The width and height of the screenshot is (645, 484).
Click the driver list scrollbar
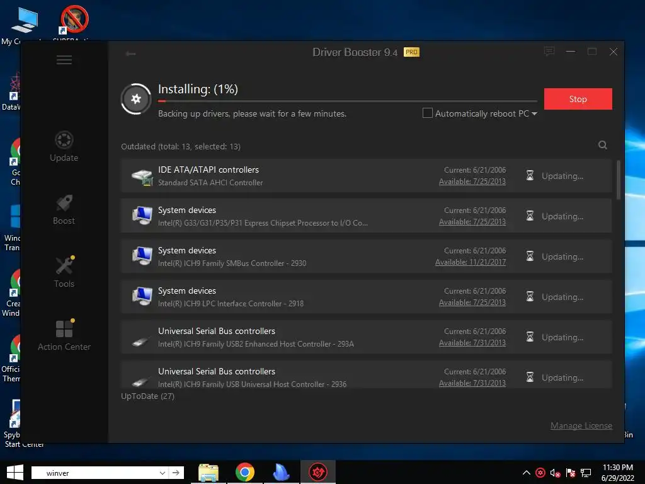[619, 180]
